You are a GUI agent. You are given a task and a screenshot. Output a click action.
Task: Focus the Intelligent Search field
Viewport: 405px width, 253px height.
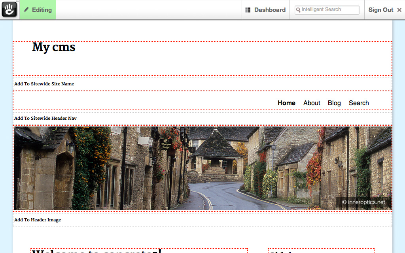click(329, 10)
